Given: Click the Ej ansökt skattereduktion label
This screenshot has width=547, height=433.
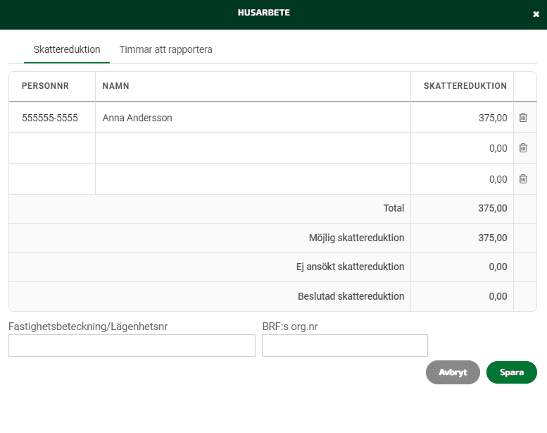Looking at the screenshot, I should pos(351,267).
